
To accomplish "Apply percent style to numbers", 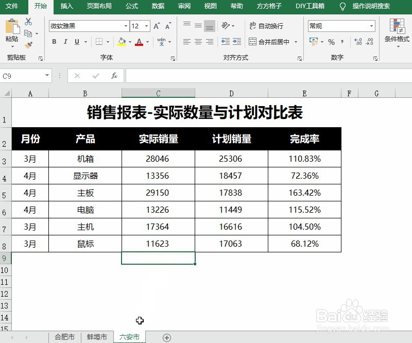I will [331, 42].
